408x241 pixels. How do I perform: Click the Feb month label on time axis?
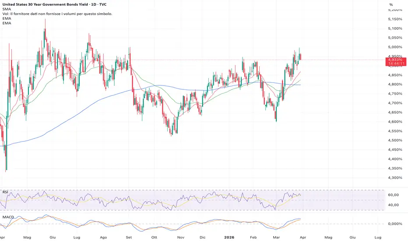253,237
